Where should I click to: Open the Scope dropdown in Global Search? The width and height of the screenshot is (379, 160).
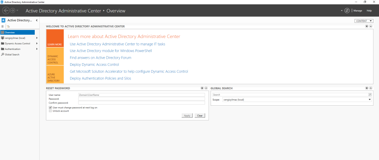coord(370,100)
